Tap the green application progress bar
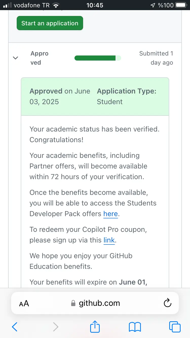Screen dimensions: 190x338 point(98,58)
